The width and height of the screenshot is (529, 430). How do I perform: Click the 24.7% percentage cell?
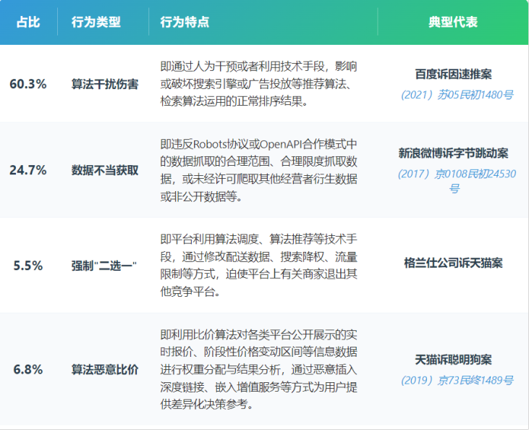pyautogui.click(x=28, y=170)
